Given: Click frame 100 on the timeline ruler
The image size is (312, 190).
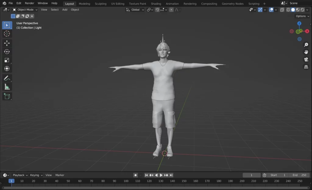Looking at the screenshot, I should click(x=126, y=181).
